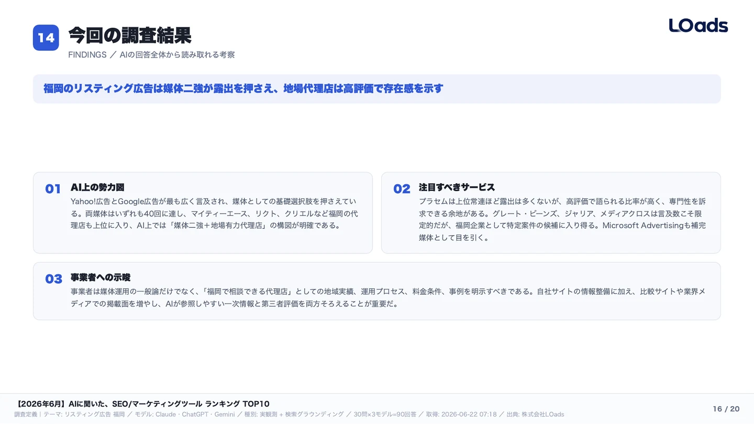Viewport: 754px width, 424px height.
Task: Click the blue summary headline about 媒体二強
Action: tap(243, 88)
